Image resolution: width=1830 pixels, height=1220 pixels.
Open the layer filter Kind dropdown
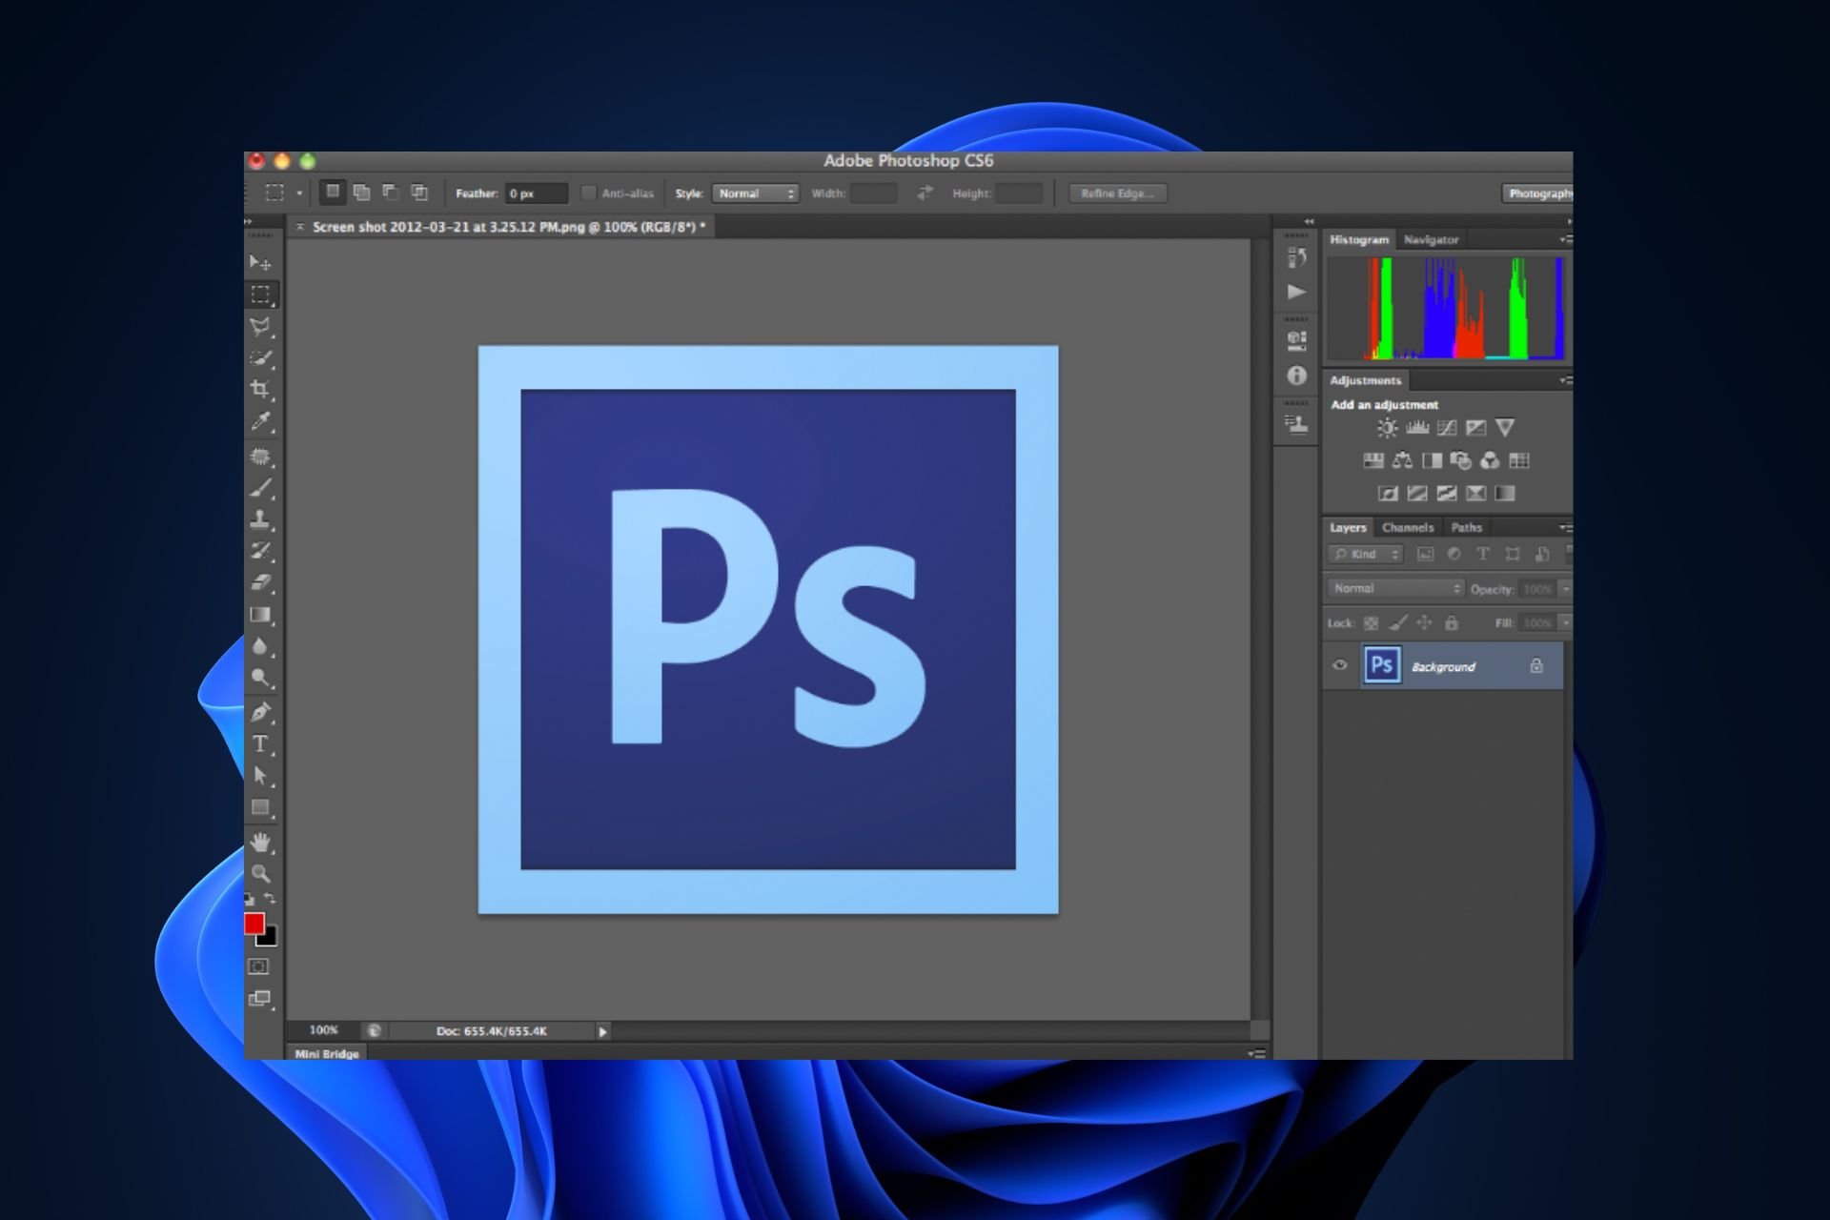tap(1366, 554)
